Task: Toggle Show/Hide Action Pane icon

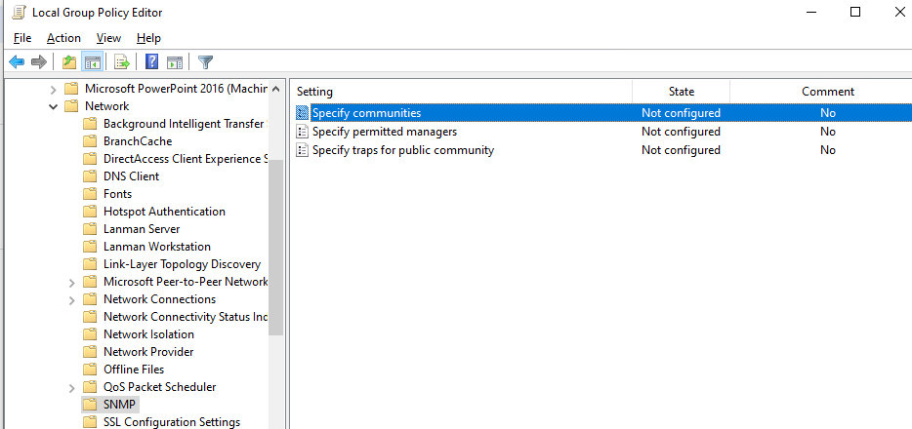Action: pyautogui.click(x=175, y=61)
